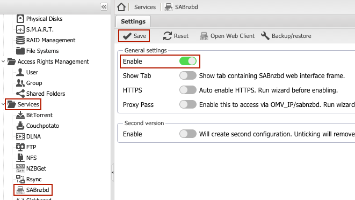Click the Services folder icon in tree
This screenshot has width=355, height=200.
click(x=11, y=104)
